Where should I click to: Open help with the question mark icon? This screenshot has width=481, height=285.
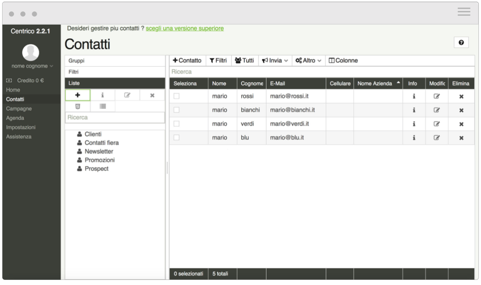click(x=462, y=42)
